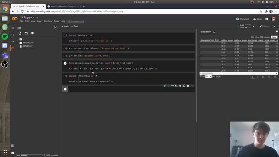This screenshot has height=157, width=279.
Task: Open the Edit menu
Action: pyautogui.click(x=27, y=21)
